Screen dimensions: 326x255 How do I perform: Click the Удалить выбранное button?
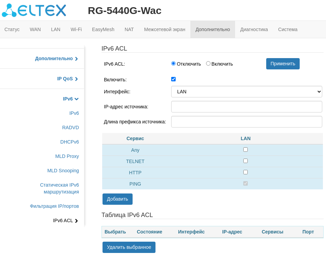coord(129,247)
